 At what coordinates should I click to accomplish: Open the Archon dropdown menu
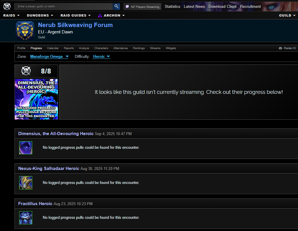111,15
